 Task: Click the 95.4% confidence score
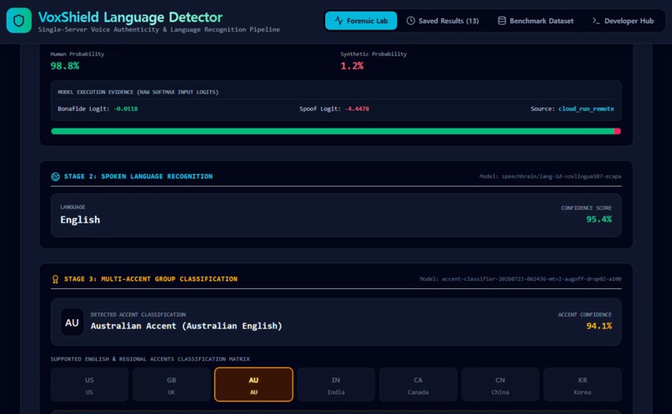point(599,219)
